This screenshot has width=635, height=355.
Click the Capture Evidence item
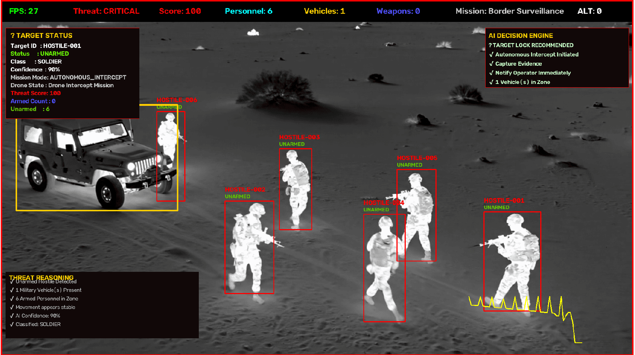pos(516,64)
